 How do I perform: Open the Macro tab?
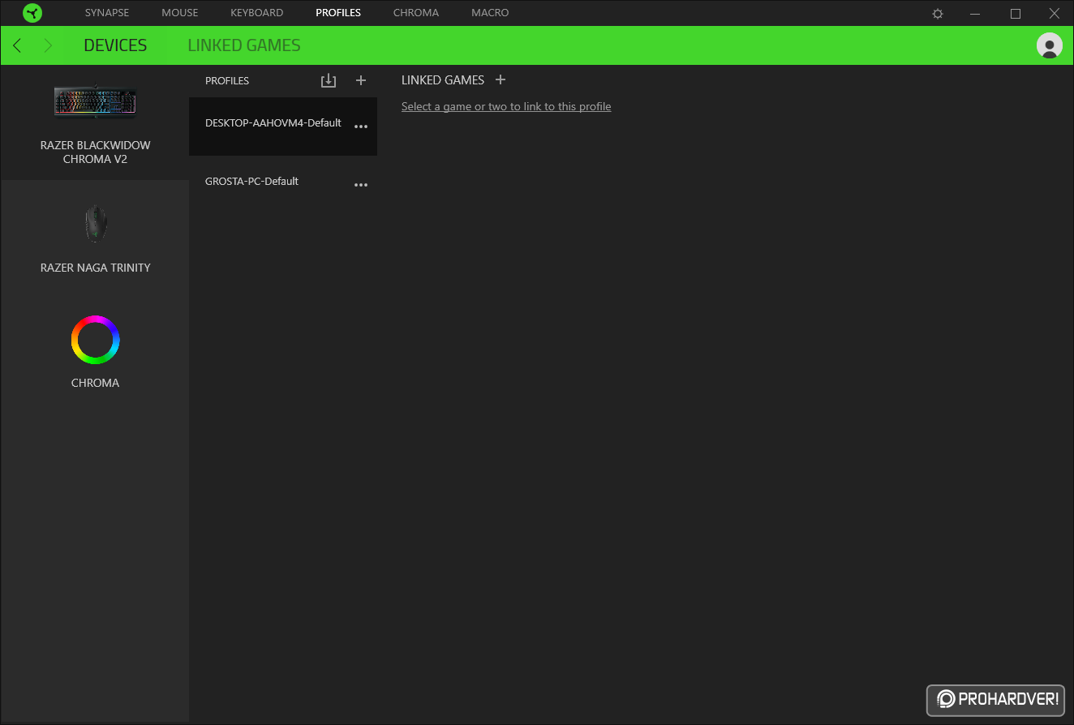click(490, 13)
